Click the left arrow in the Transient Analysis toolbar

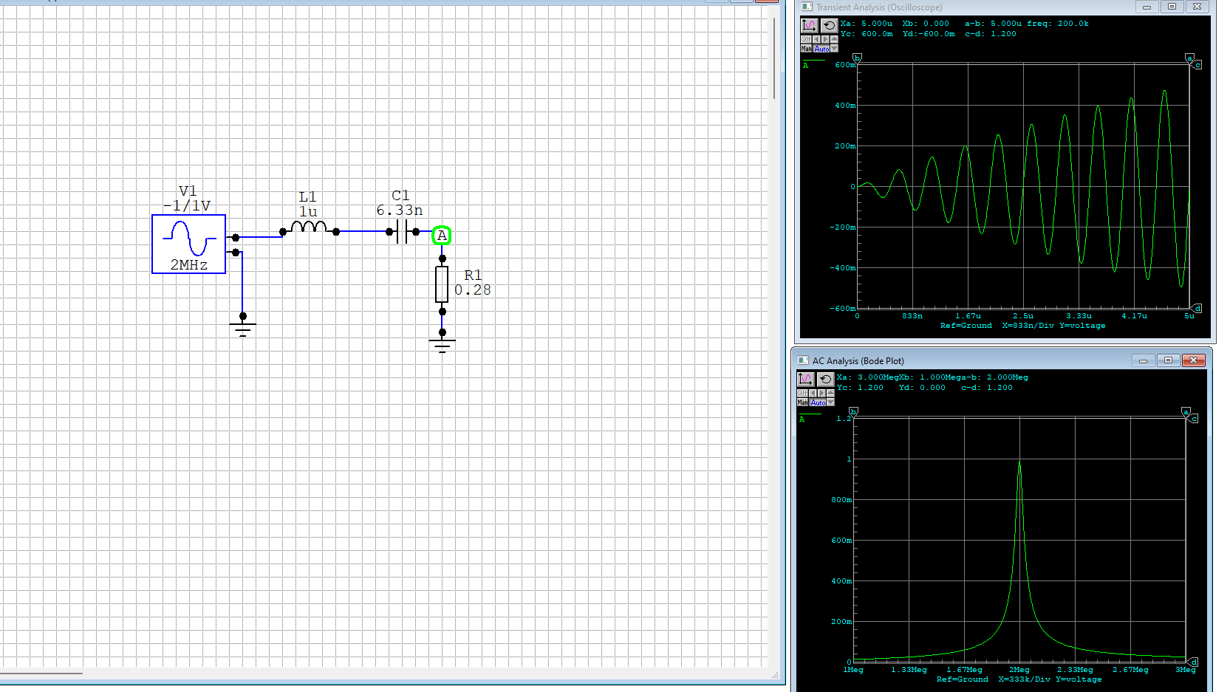tap(816, 39)
